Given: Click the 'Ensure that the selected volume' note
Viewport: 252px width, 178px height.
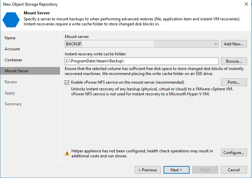Looking at the screenshot, I should point(154,71).
